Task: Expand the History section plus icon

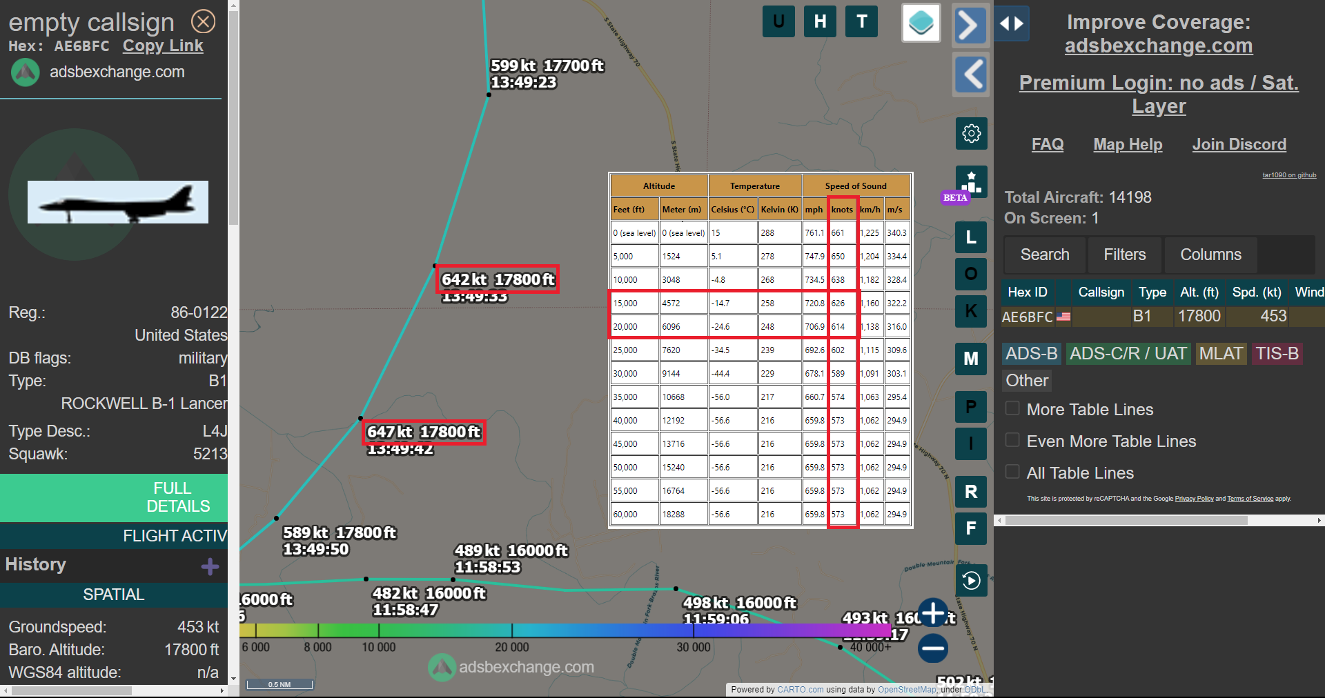Action: tap(210, 567)
